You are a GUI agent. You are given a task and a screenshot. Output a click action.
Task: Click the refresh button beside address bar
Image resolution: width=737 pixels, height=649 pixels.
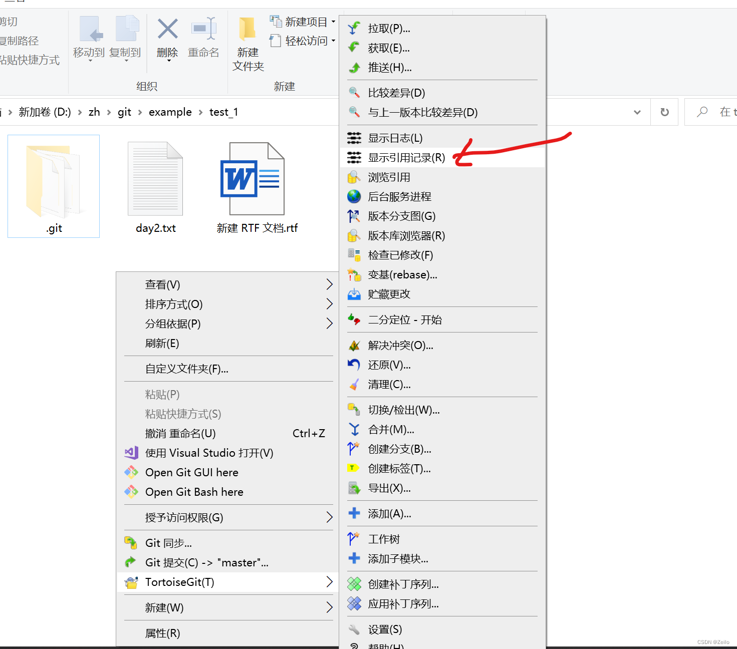[x=664, y=112]
